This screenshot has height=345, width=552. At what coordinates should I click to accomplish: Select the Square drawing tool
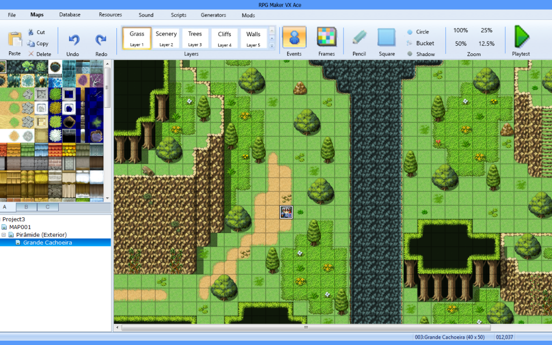pos(387,38)
